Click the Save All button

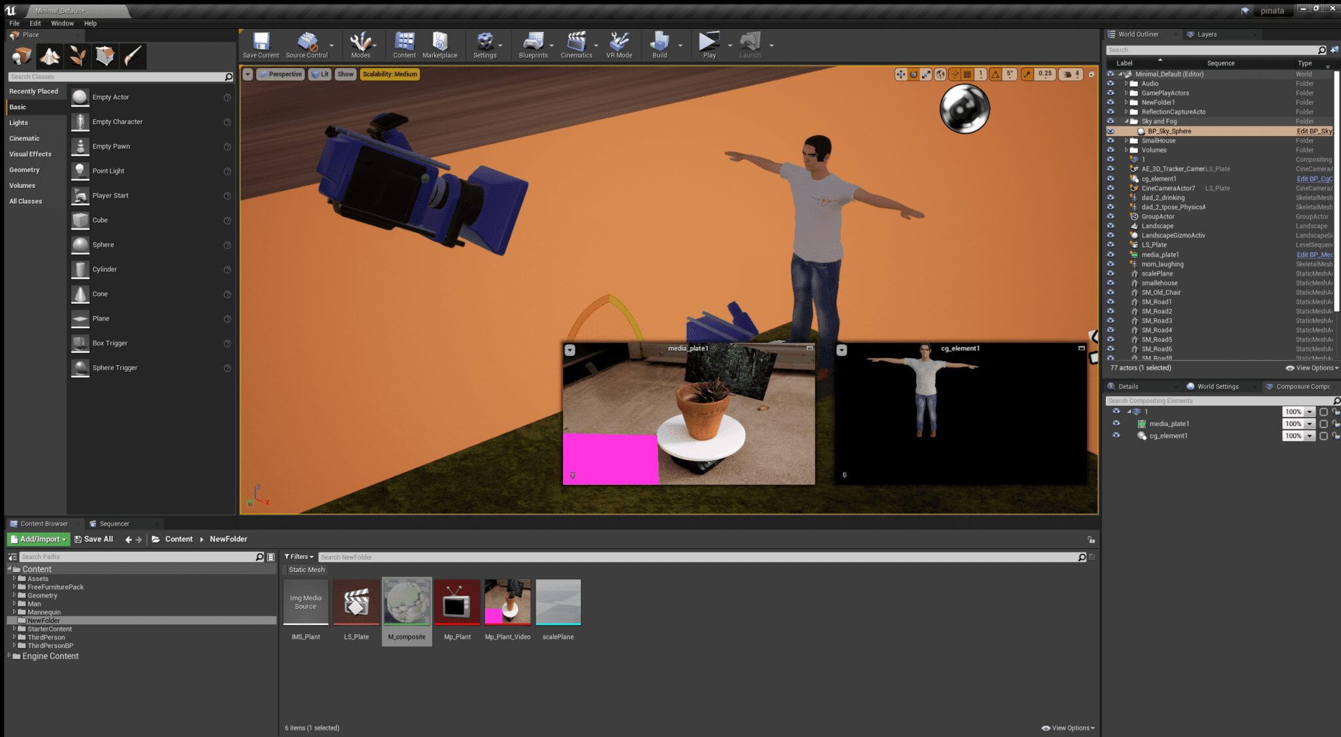click(94, 539)
